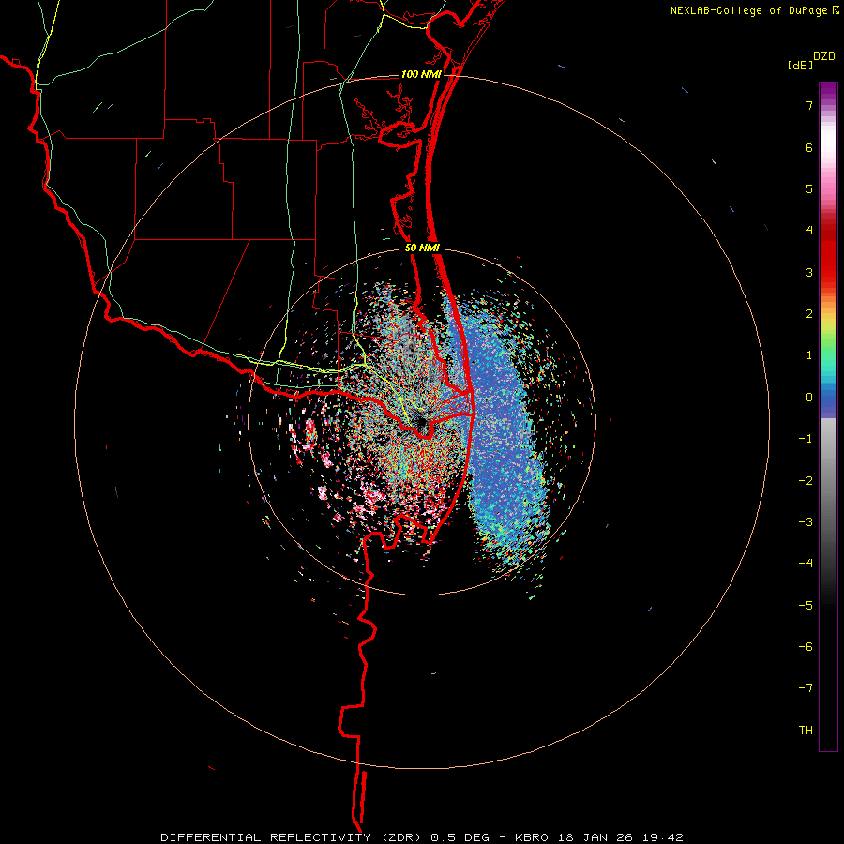
Task: Click the Differential Reflectivity title caption
Action: 421,837
